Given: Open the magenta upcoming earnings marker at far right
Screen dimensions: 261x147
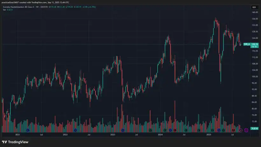Looking at the screenshot, I should tap(246, 130).
